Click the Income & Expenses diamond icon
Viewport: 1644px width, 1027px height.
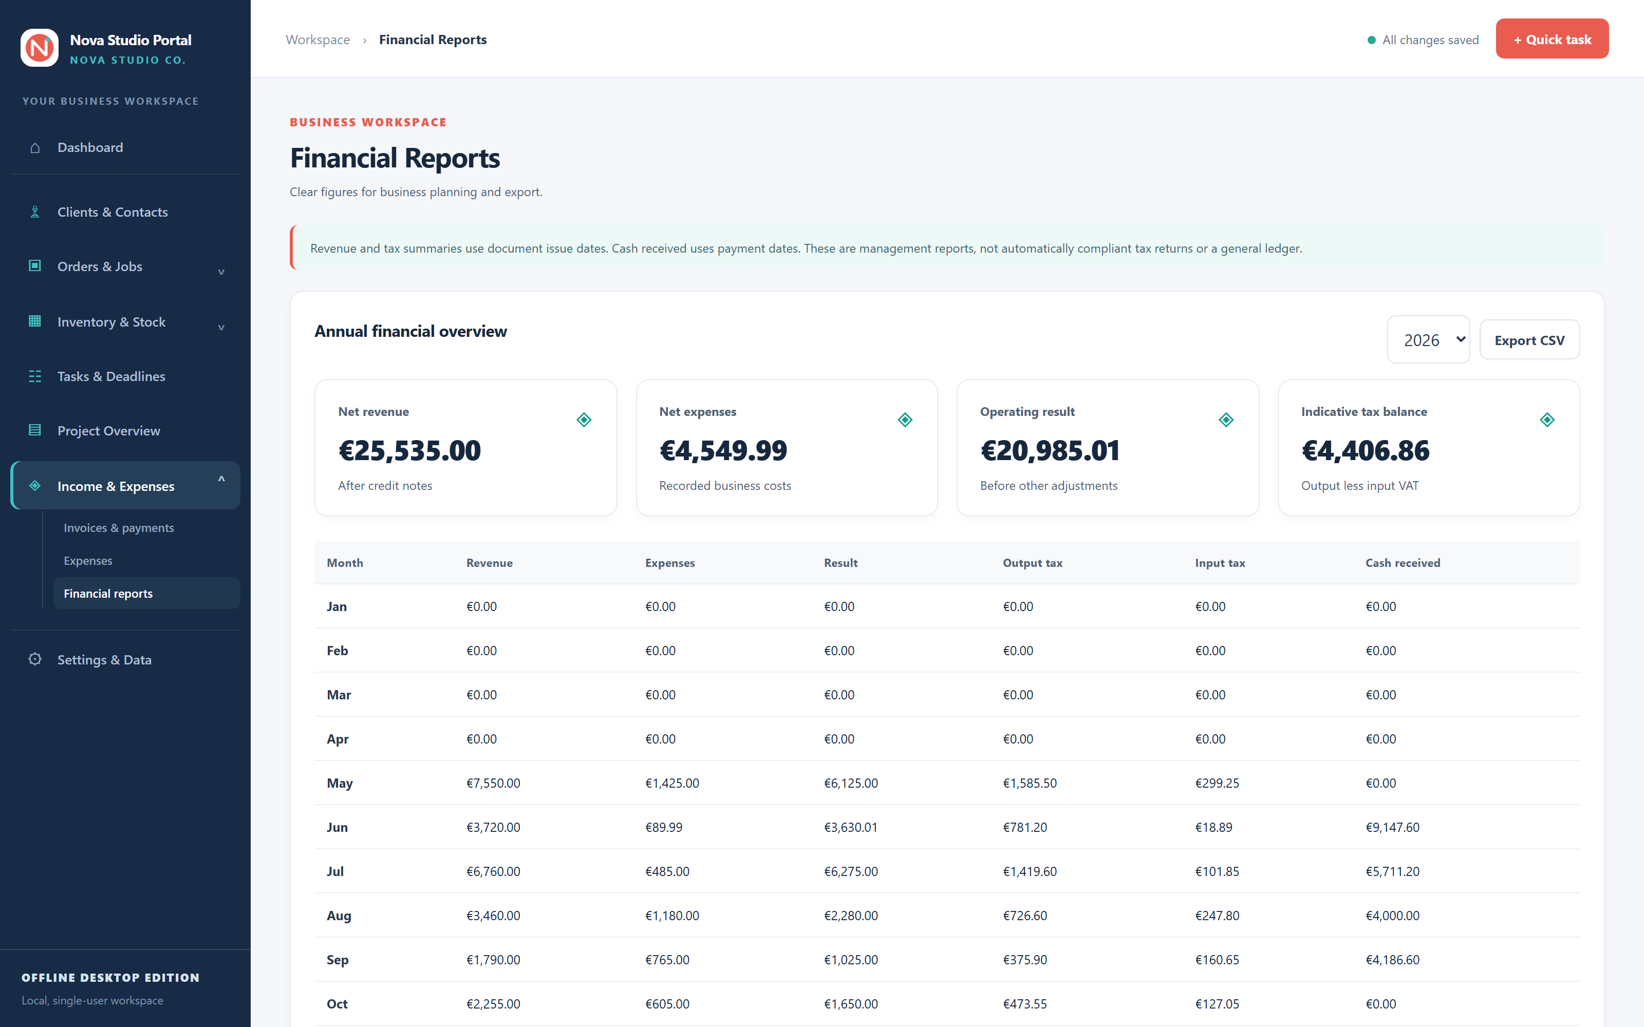click(x=34, y=486)
